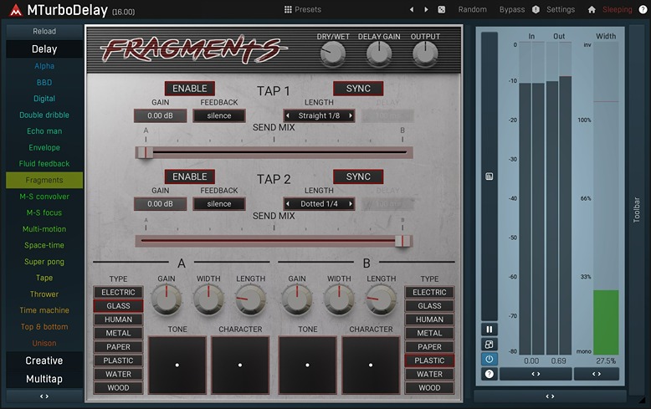Screen dimensions: 651x409
Task: Select ELECTRIC type for section A
Action: (118, 293)
